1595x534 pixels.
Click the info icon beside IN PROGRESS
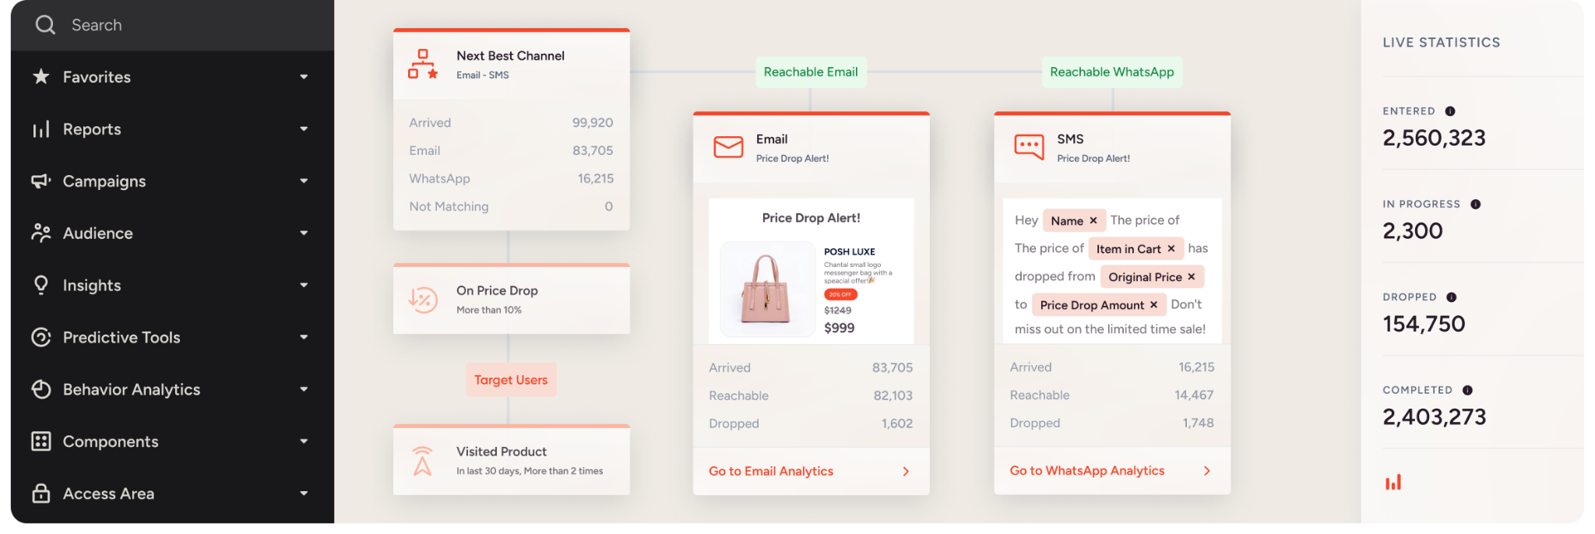pos(1475,204)
